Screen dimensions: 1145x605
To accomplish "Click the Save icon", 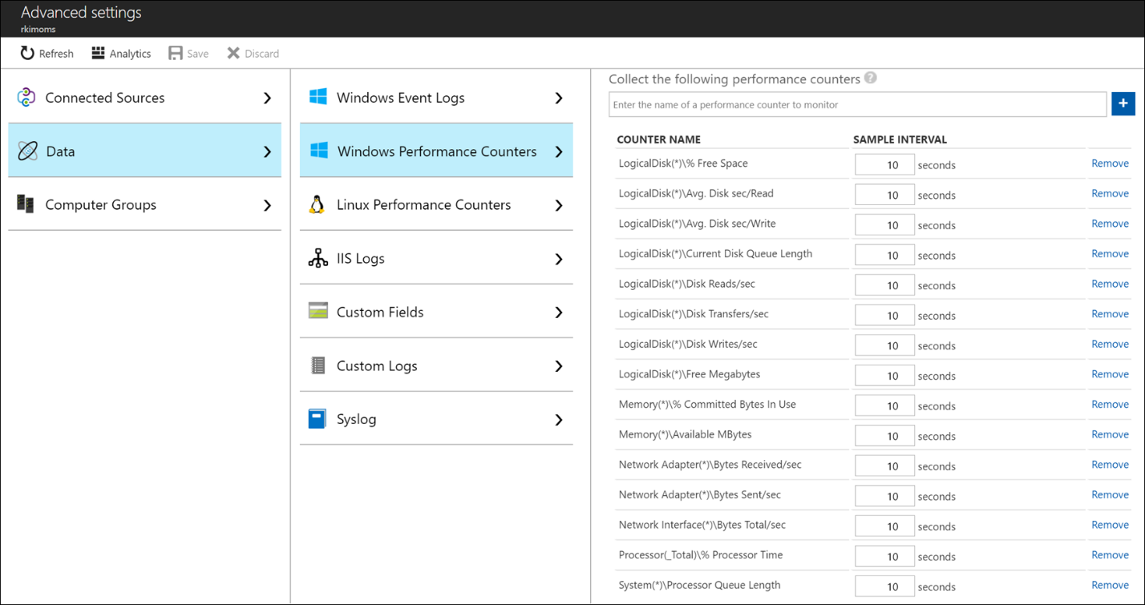I will coord(176,53).
